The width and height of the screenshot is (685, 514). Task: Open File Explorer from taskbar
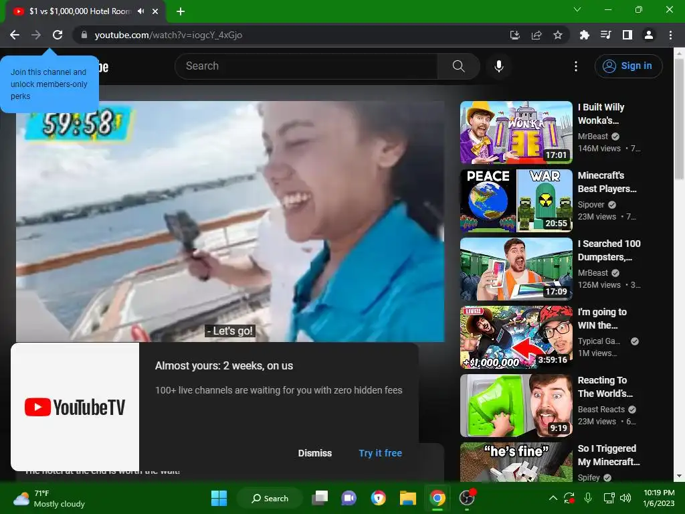(407, 498)
